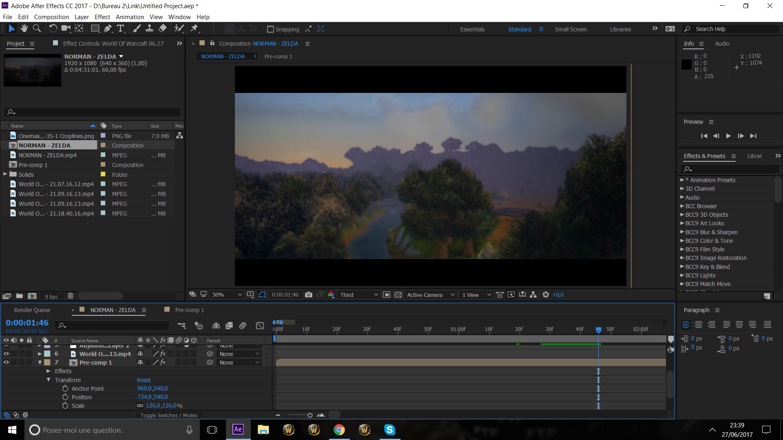Select the Brush tool

(x=137, y=29)
